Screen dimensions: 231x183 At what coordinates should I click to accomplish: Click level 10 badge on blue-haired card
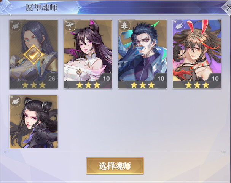click(x=161, y=79)
